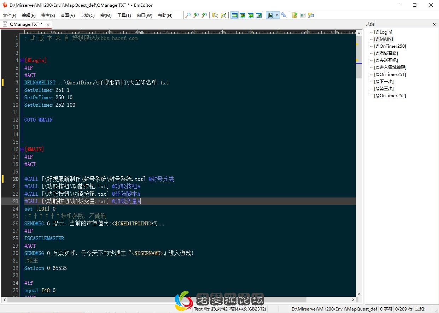Open the 查看(V) menu

pyautogui.click(x=68, y=16)
